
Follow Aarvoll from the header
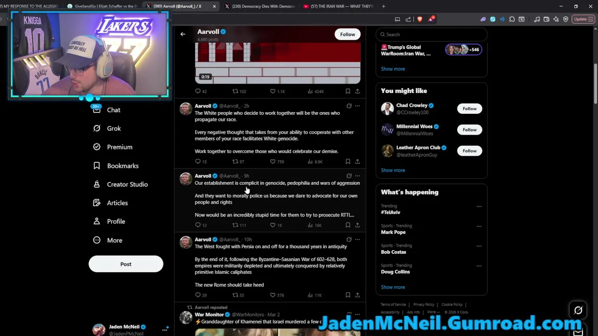point(348,34)
